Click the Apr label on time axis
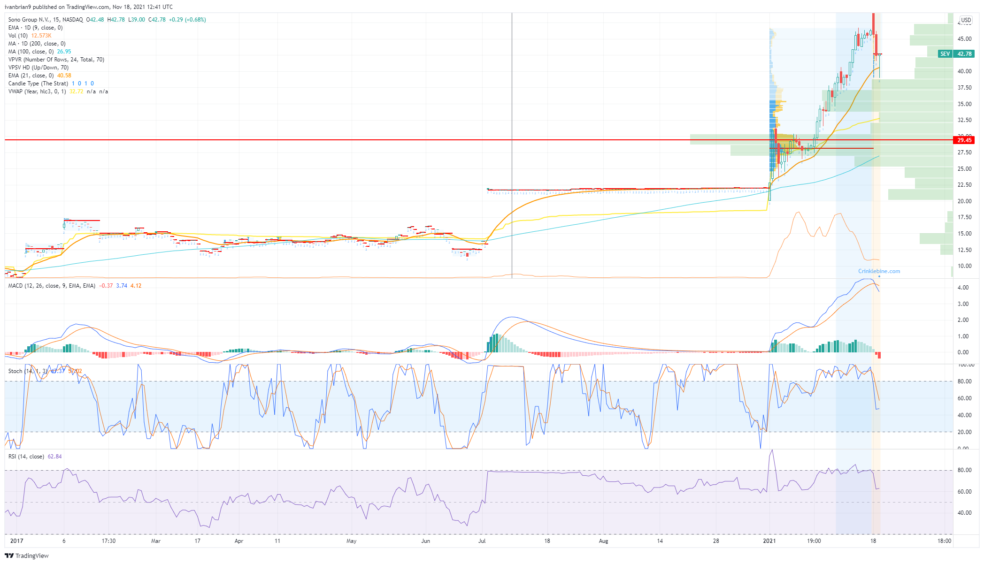The height and width of the screenshot is (564, 984). click(x=239, y=541)
